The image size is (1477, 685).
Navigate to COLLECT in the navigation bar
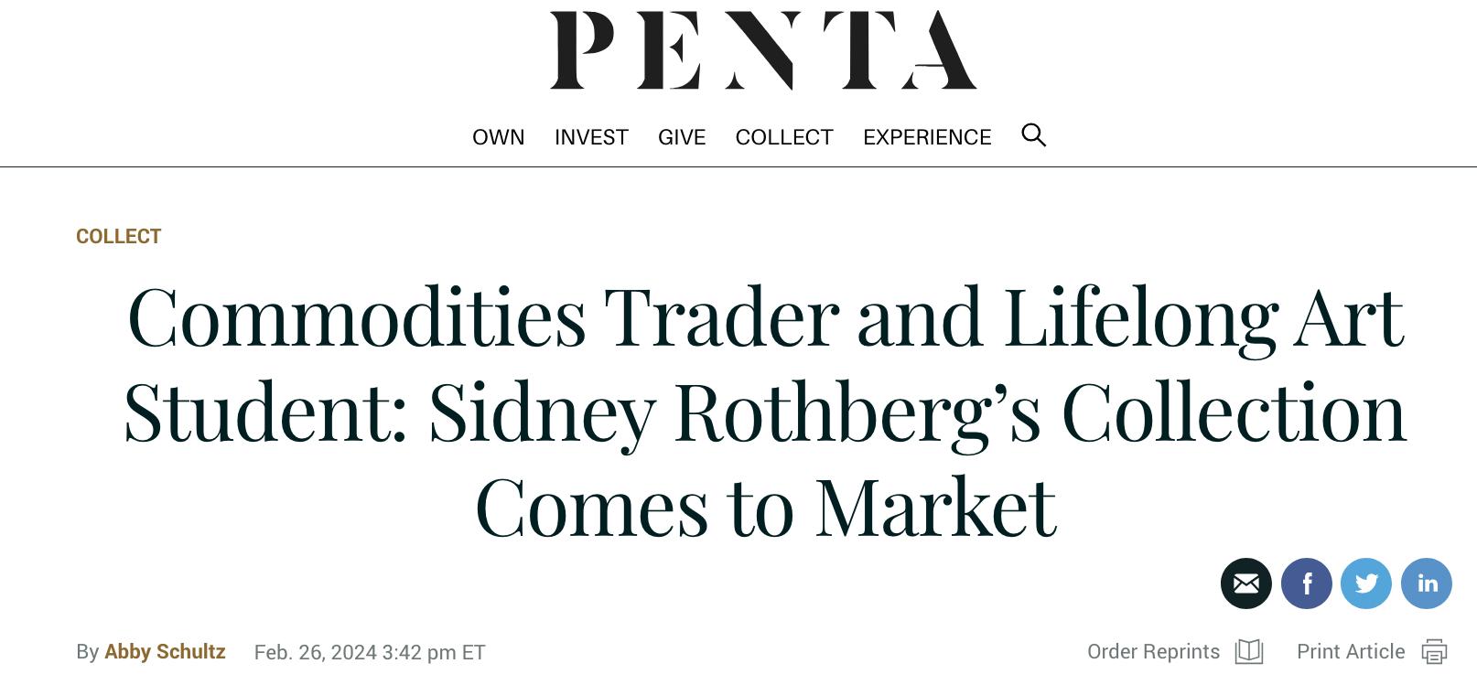click(784, 137)
